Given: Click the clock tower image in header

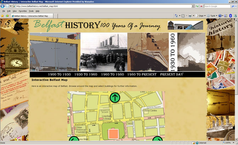Looking at the screenshot, I should (185, 25).
